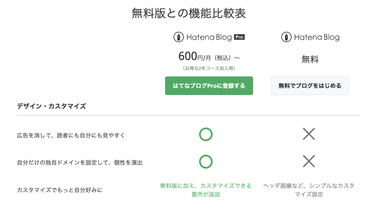Click green circle icon in custom domain row

[206, 162]
